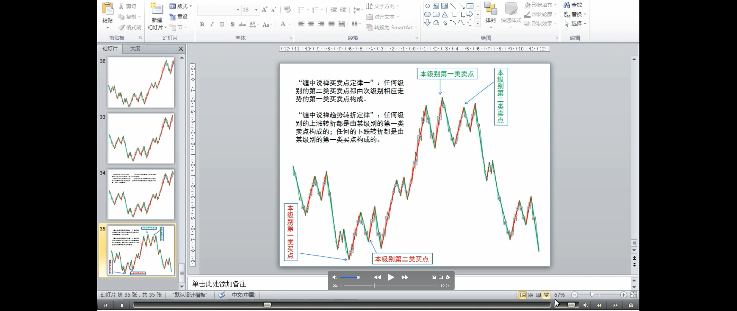The image size is (737, 311).
Task: Click Zoom Out minus button
Action: click(574, 295)
